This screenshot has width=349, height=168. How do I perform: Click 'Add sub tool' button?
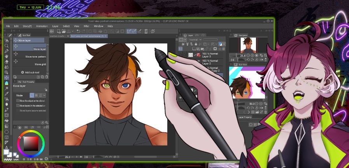tap(30, 72)
